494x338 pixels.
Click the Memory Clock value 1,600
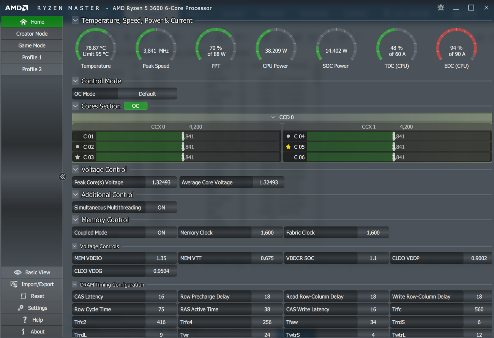(267, 233)
